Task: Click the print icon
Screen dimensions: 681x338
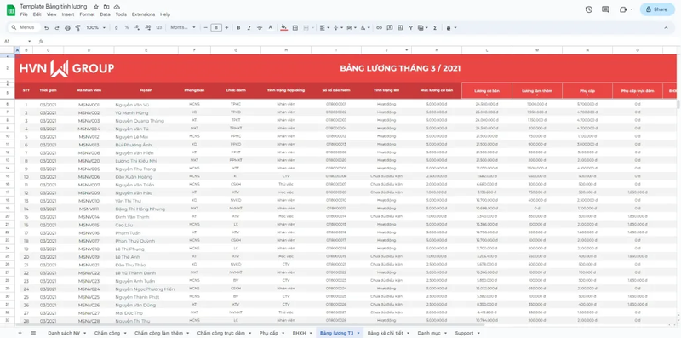Action: click(67, 28)
